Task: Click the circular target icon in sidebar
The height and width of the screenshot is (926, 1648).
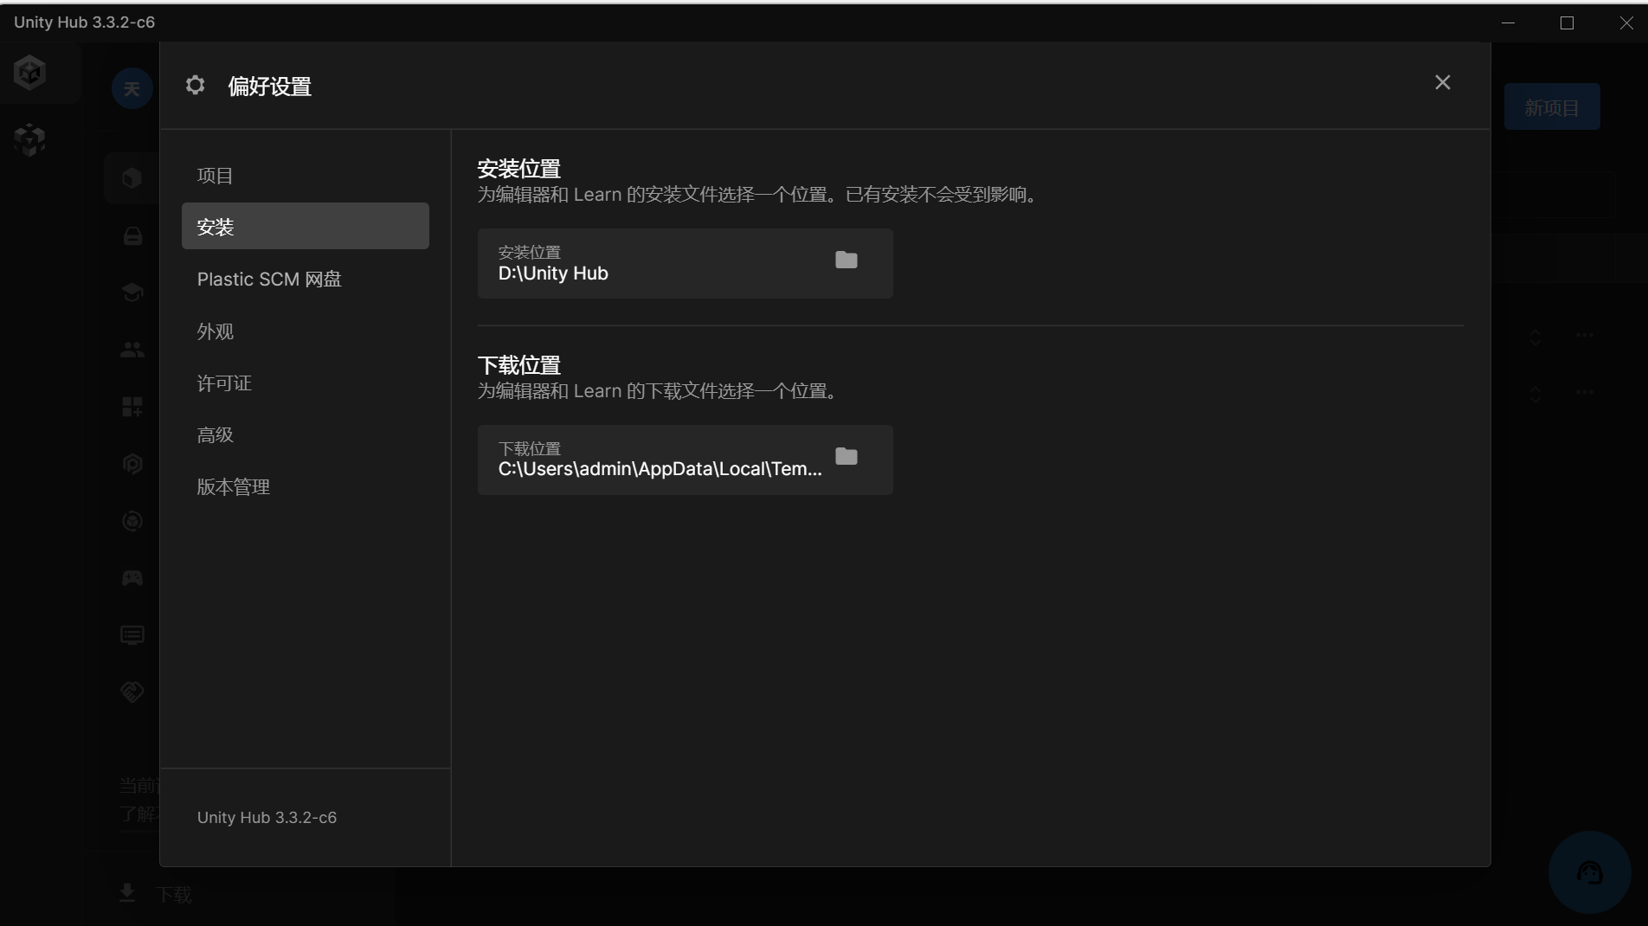Action: (132, 521)
